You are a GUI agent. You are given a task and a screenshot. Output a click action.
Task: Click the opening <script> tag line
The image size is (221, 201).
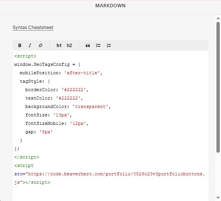pyautogui.click(x=25, y=56)
